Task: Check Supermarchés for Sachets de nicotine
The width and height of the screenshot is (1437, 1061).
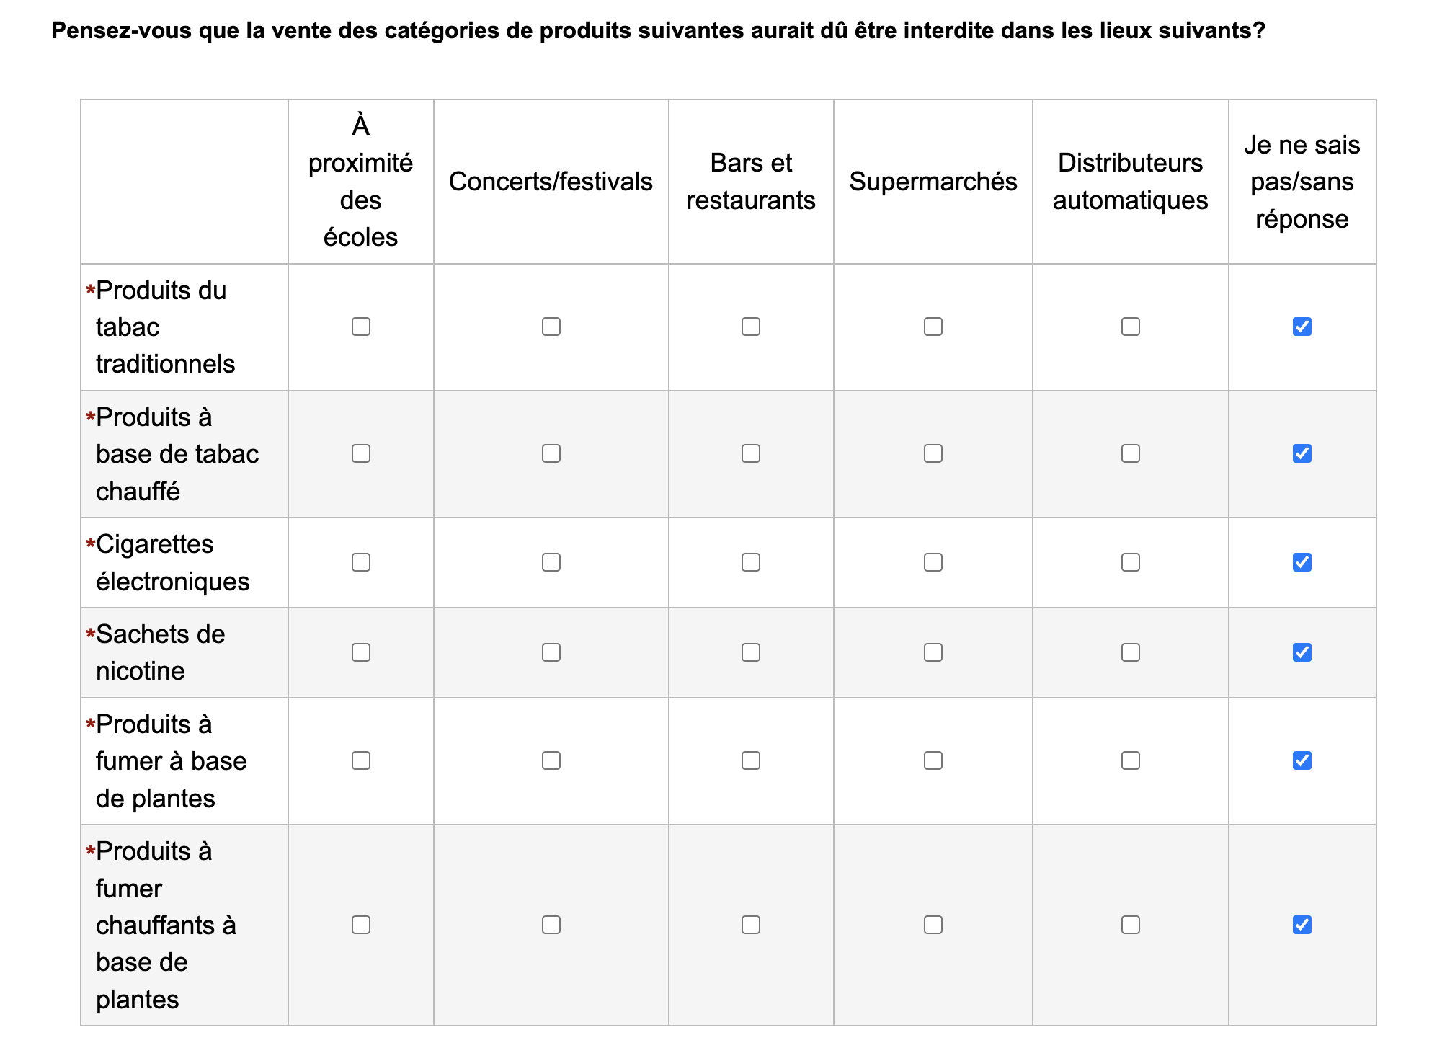Action: tap(933, 652)
